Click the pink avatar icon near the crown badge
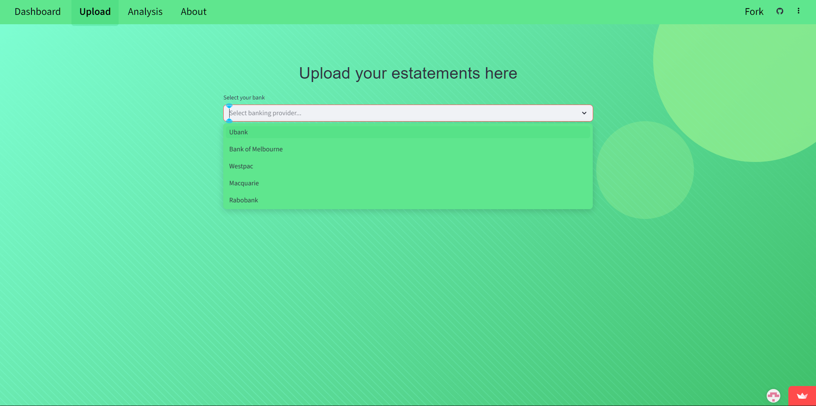The image size is (816, 406). (x=773, y=396)
